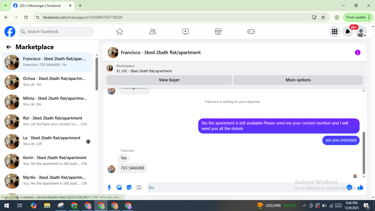Open the Friends icon in top navigation
This screenshot has height=211, width=375.
click(153, 32)
